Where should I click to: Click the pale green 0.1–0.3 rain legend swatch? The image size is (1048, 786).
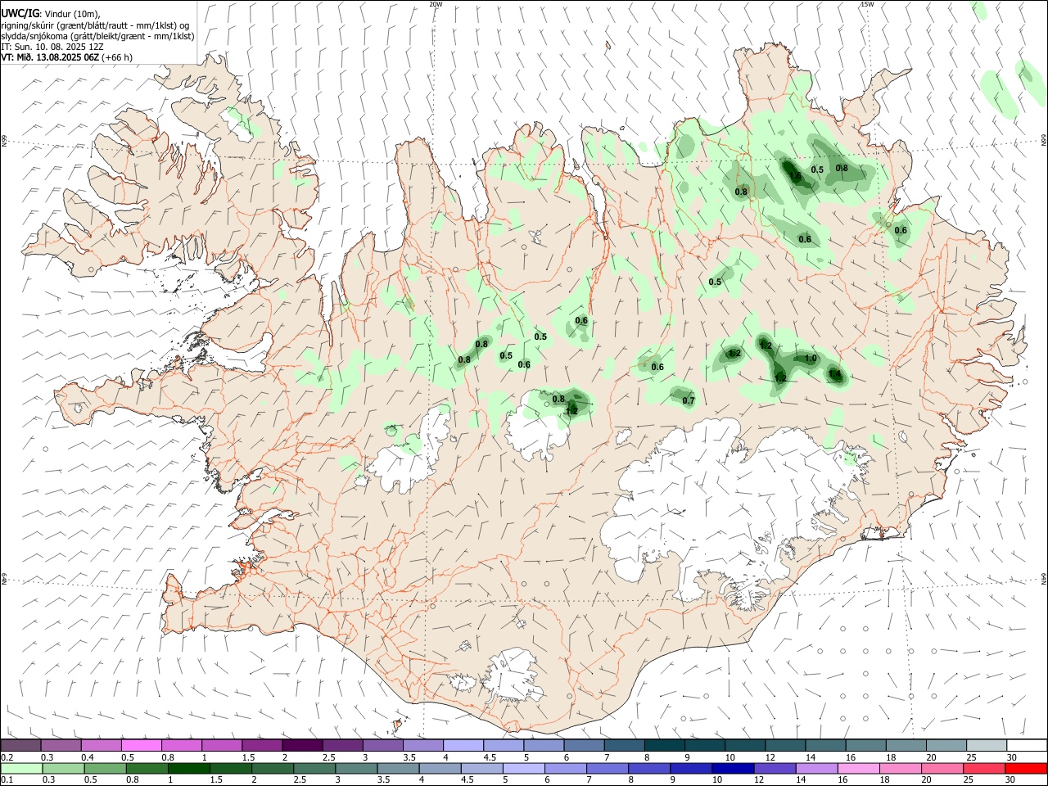[x=22, y=768]
